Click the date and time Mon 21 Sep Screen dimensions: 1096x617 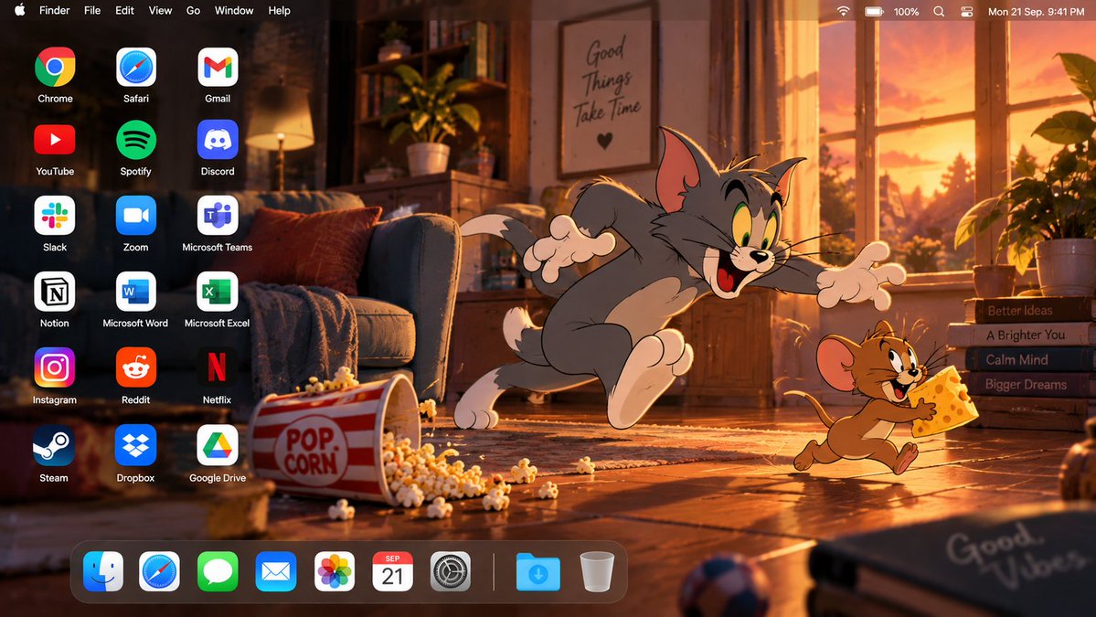[1036, 11]
